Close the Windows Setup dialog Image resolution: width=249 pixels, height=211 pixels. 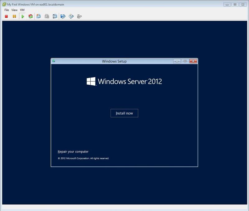pos(193,61)
